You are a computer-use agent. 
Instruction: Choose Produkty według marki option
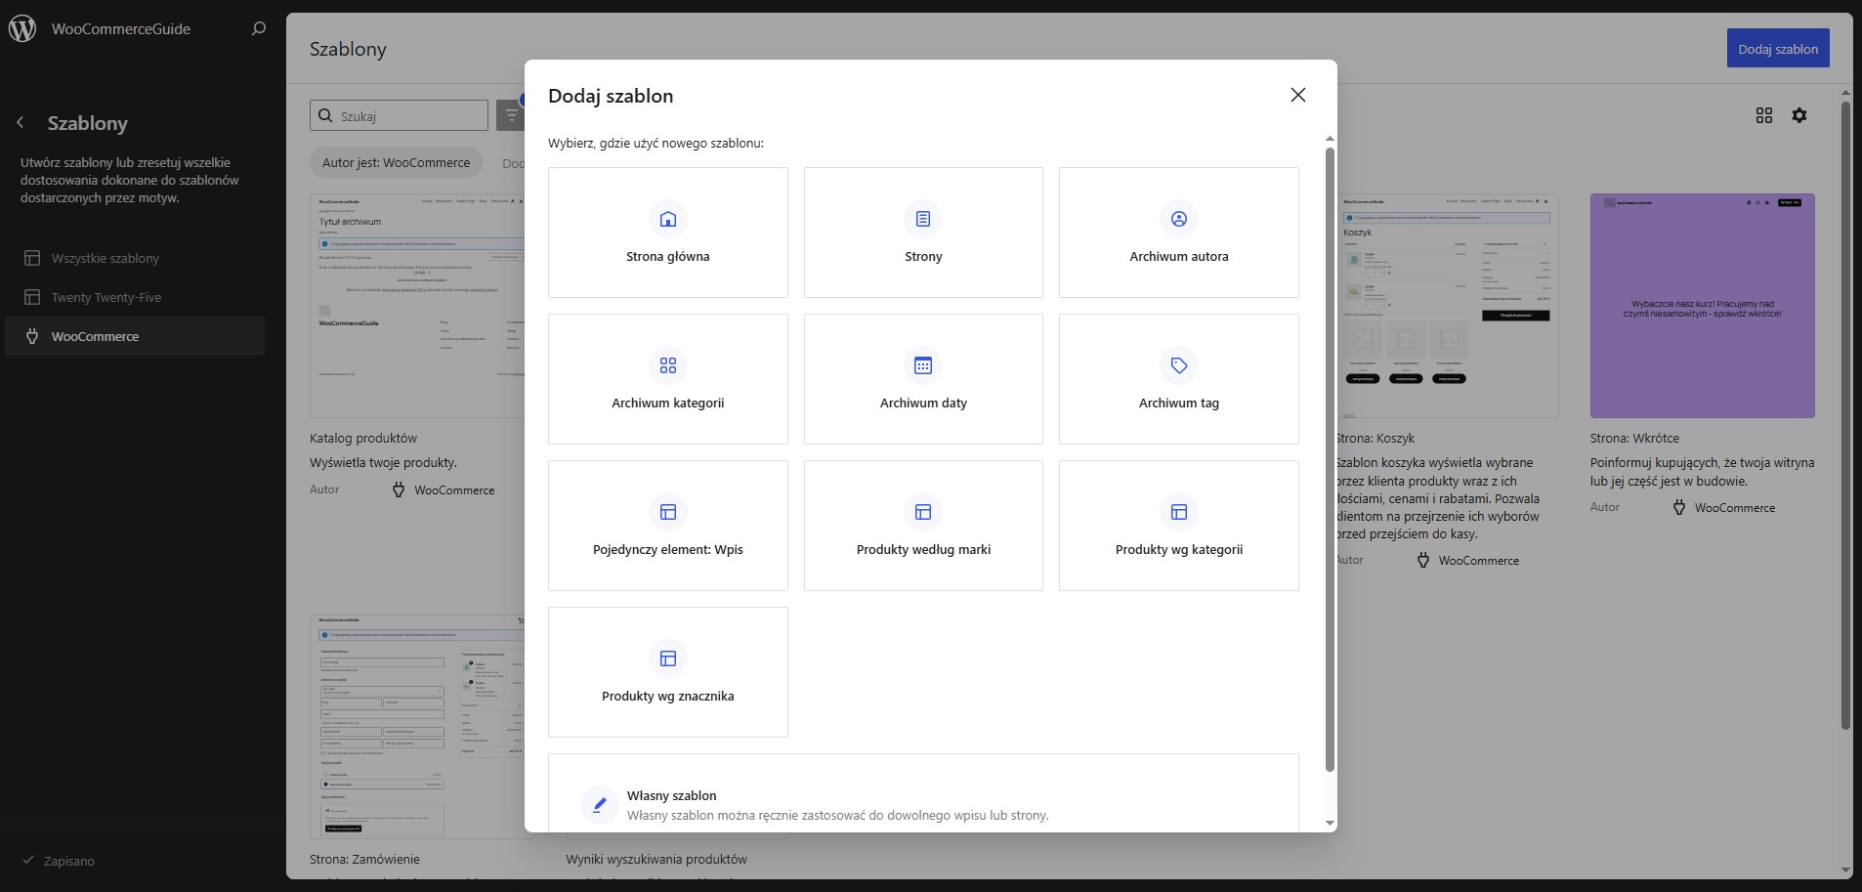pos(923,526)
